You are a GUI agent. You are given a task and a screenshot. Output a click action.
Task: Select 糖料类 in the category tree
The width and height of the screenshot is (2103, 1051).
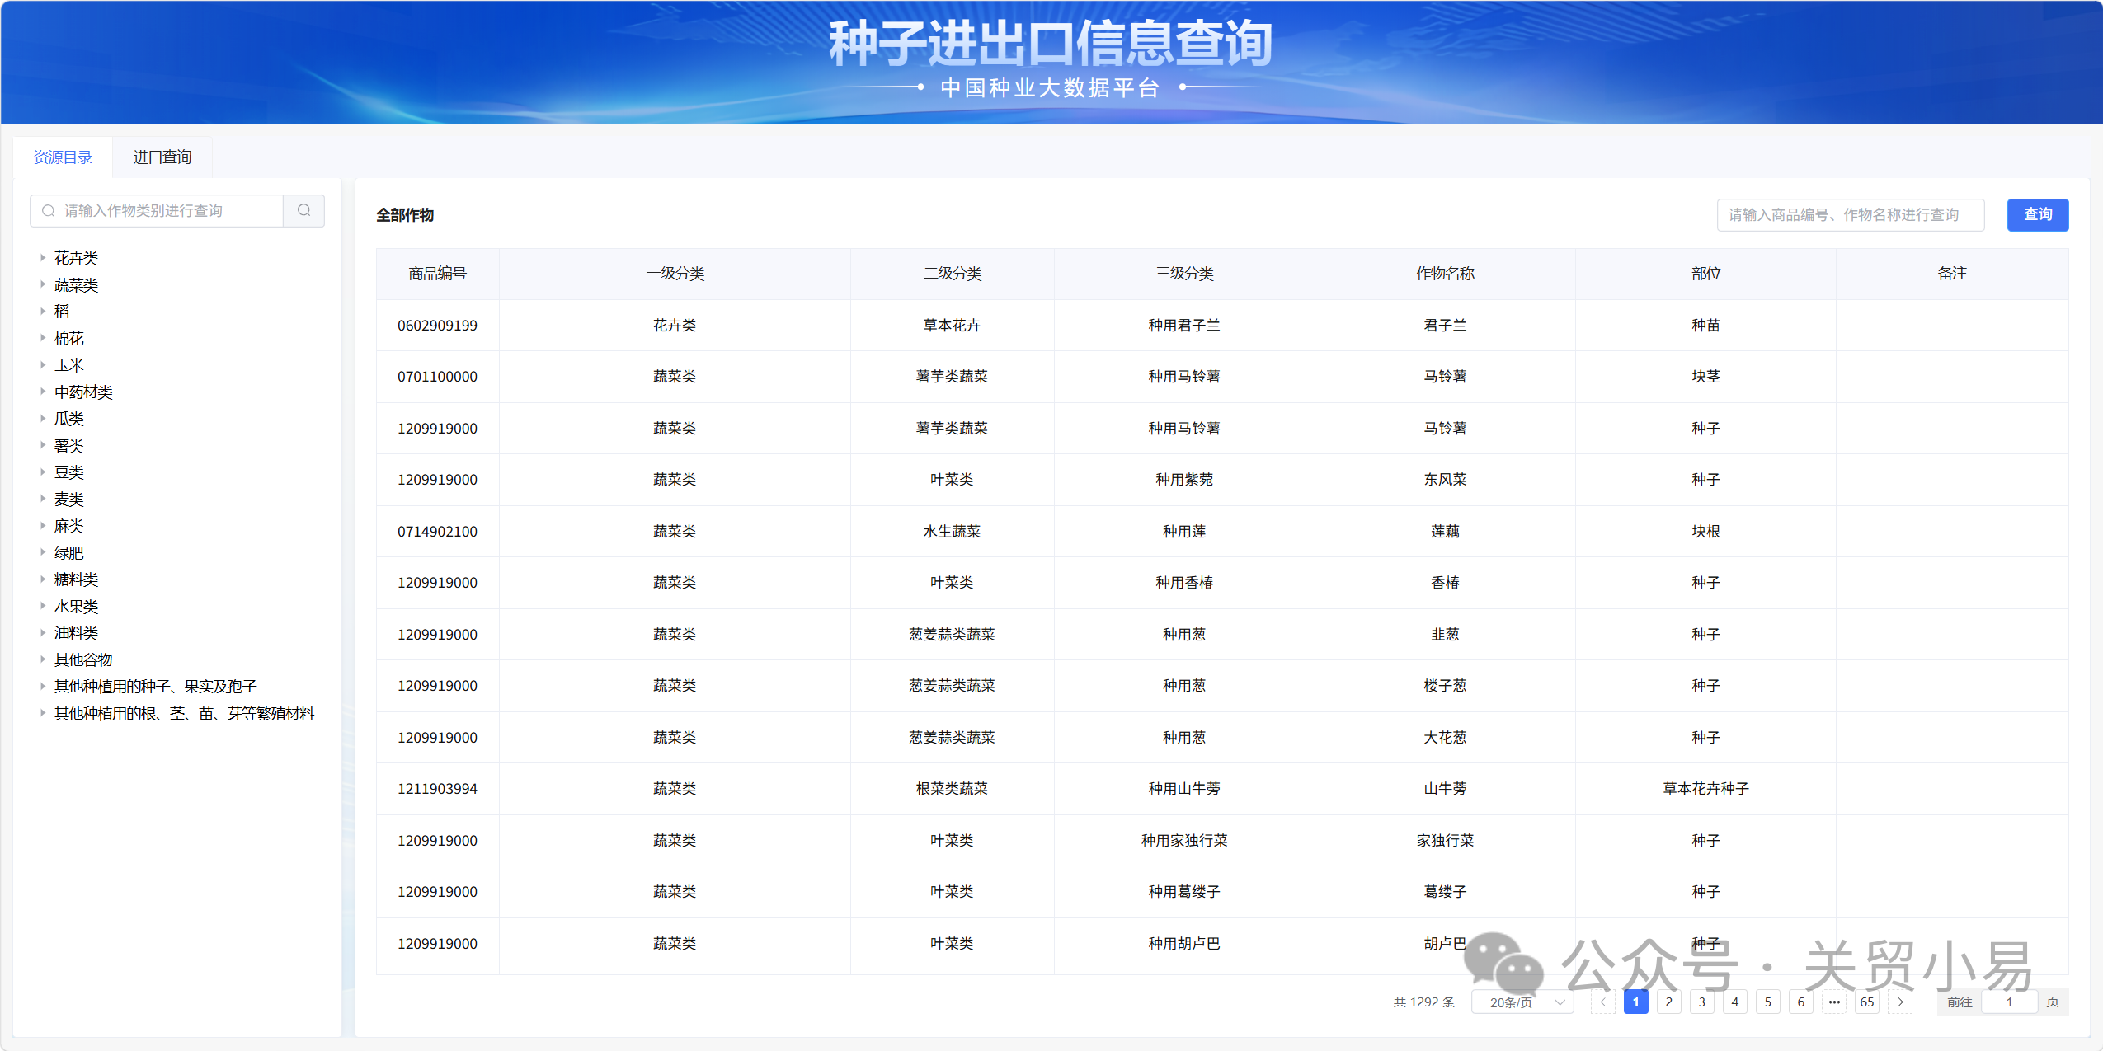point(77,579)
